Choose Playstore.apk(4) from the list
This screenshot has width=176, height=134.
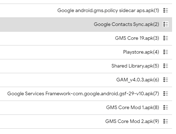click(141, 52)
